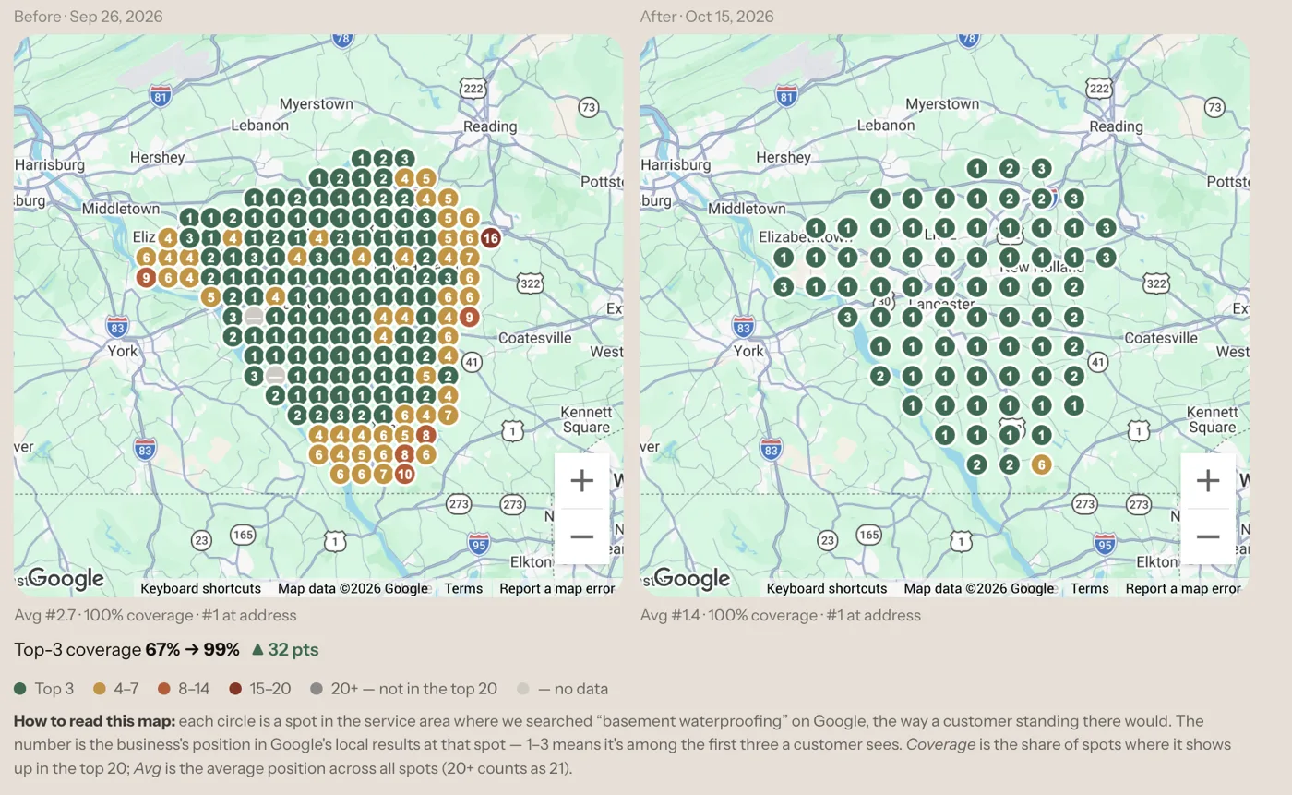This screenshot has width=1292, height=795.
Task: Click the Harrisburg label on the Before map
Action: pyautogui.click(x=50, y=164)
